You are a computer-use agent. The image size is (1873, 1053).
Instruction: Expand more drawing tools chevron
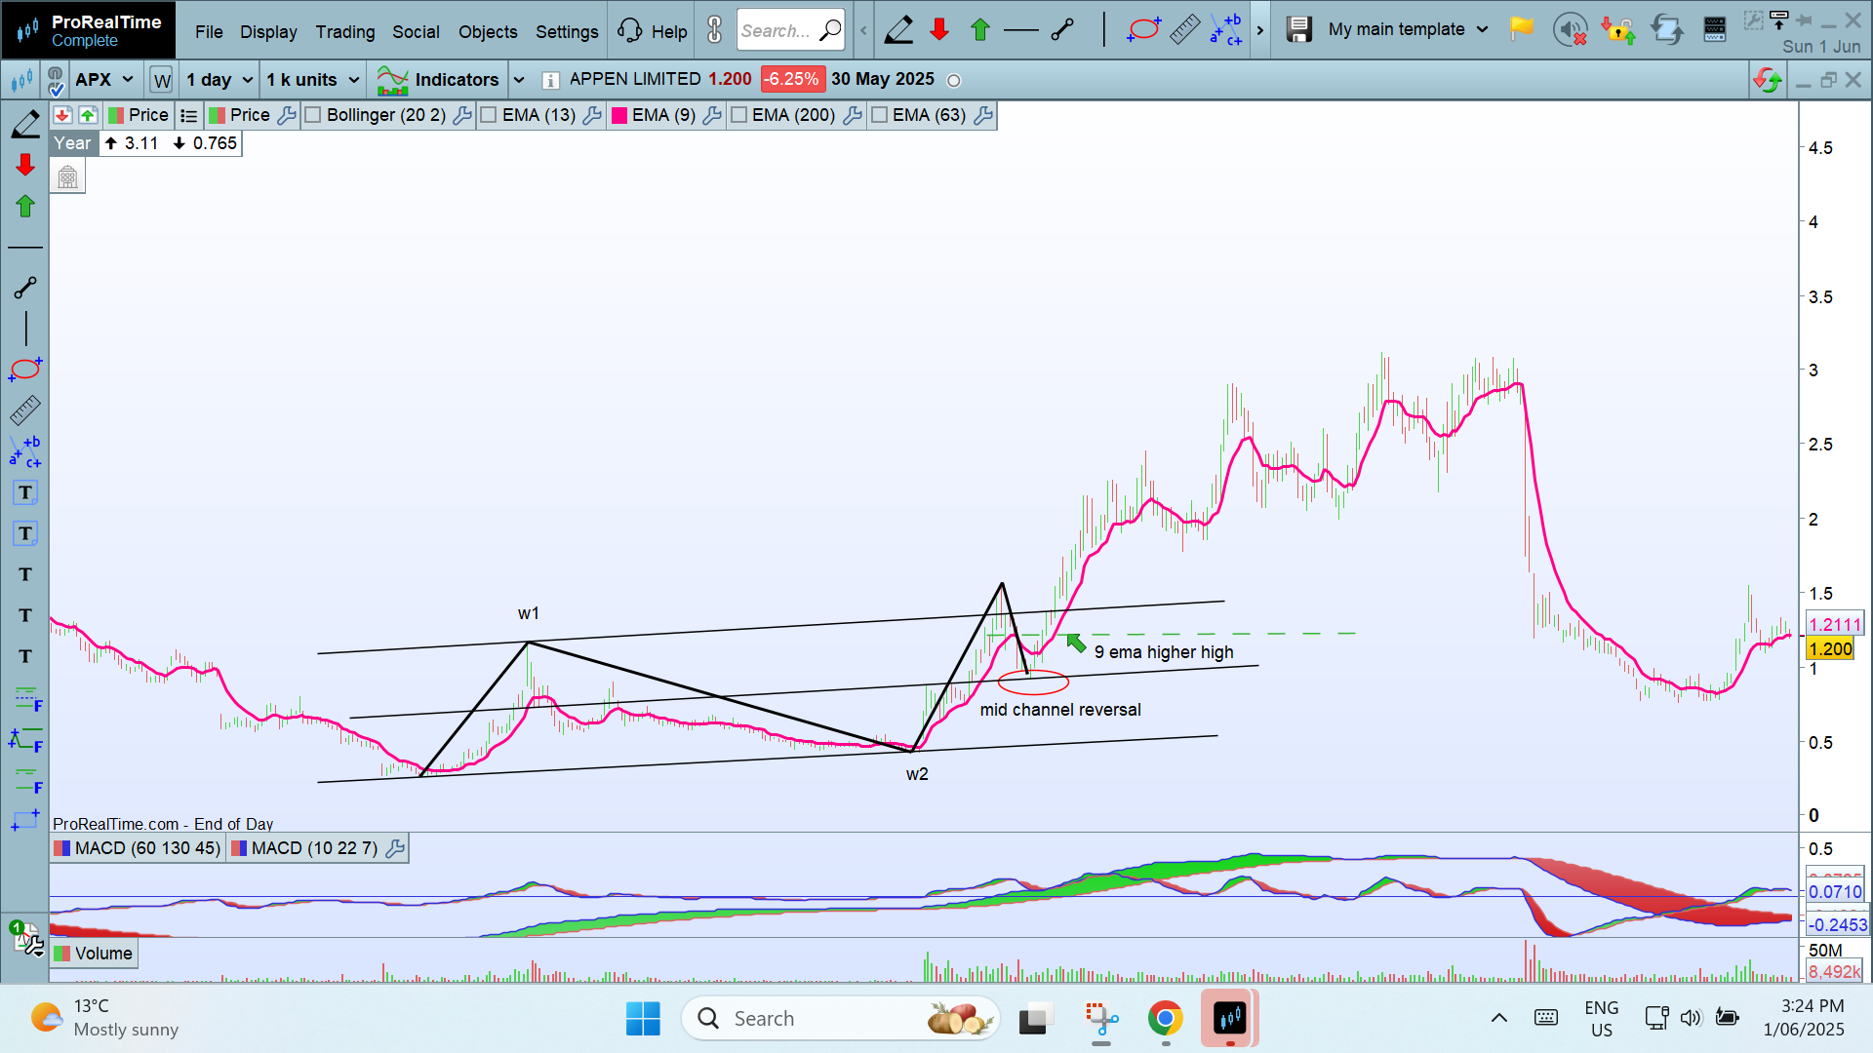tap(1259, 30)
